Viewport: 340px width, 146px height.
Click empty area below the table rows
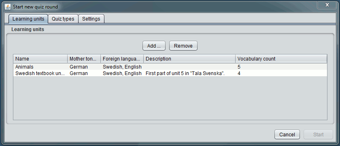pyautogui.click(x=170, y=98)
